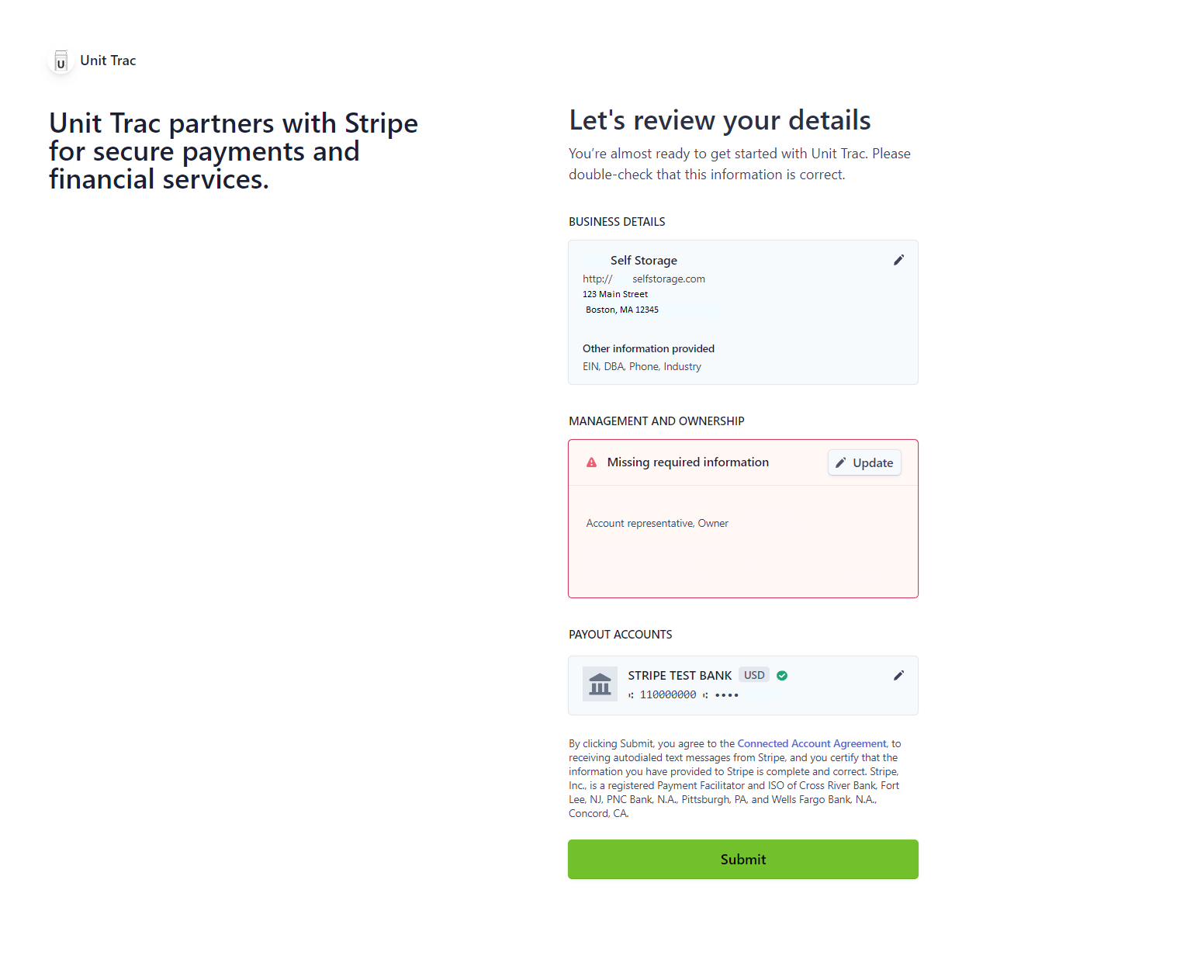Click the red warning triangle icon
Viewport: 1201px width, 959px height.
[591, 462]
